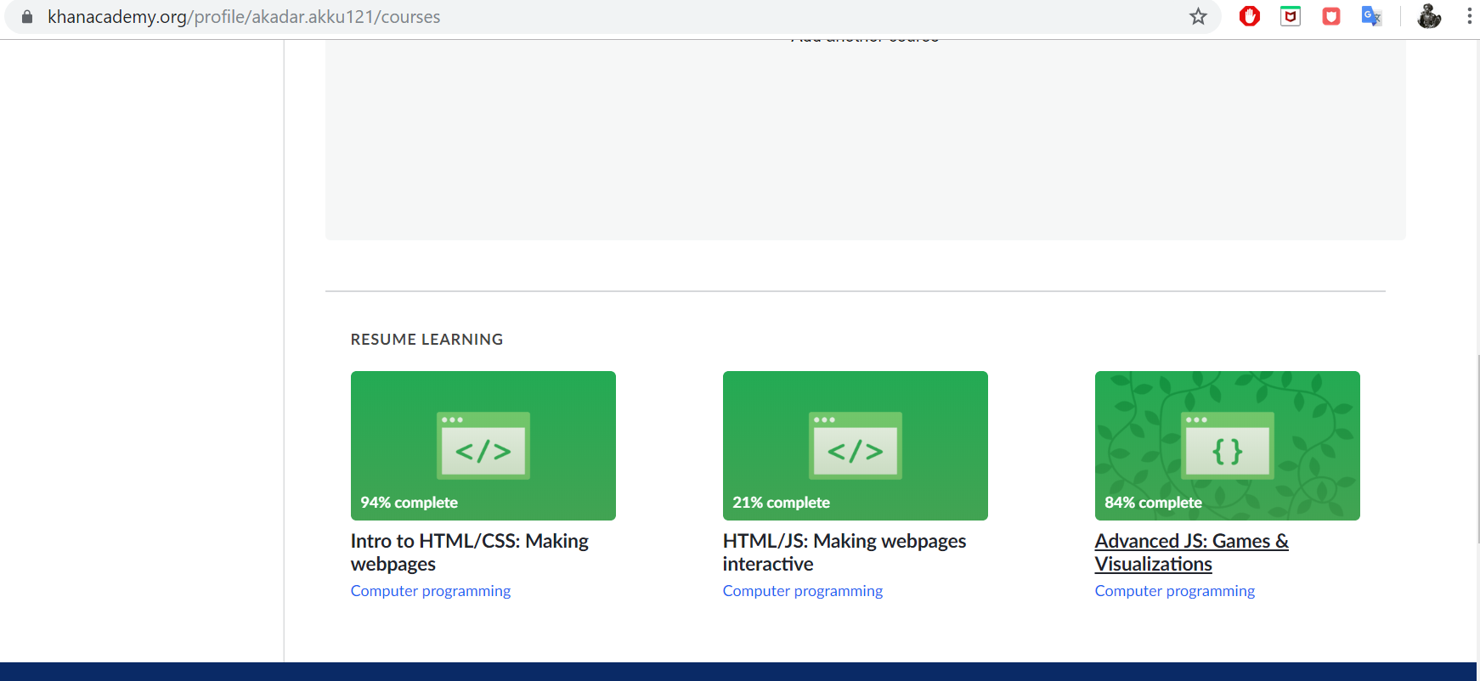
Task: Click the padlock site info icon
Action: pyautogui.click(x=27, y=16)
